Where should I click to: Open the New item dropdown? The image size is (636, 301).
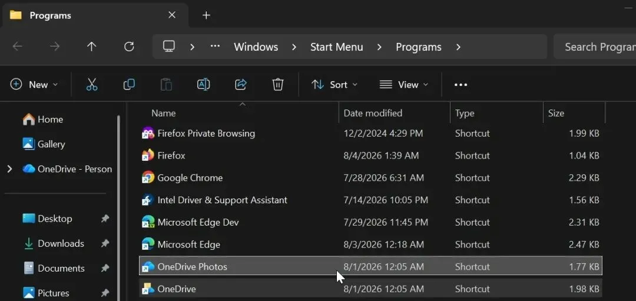34,84
